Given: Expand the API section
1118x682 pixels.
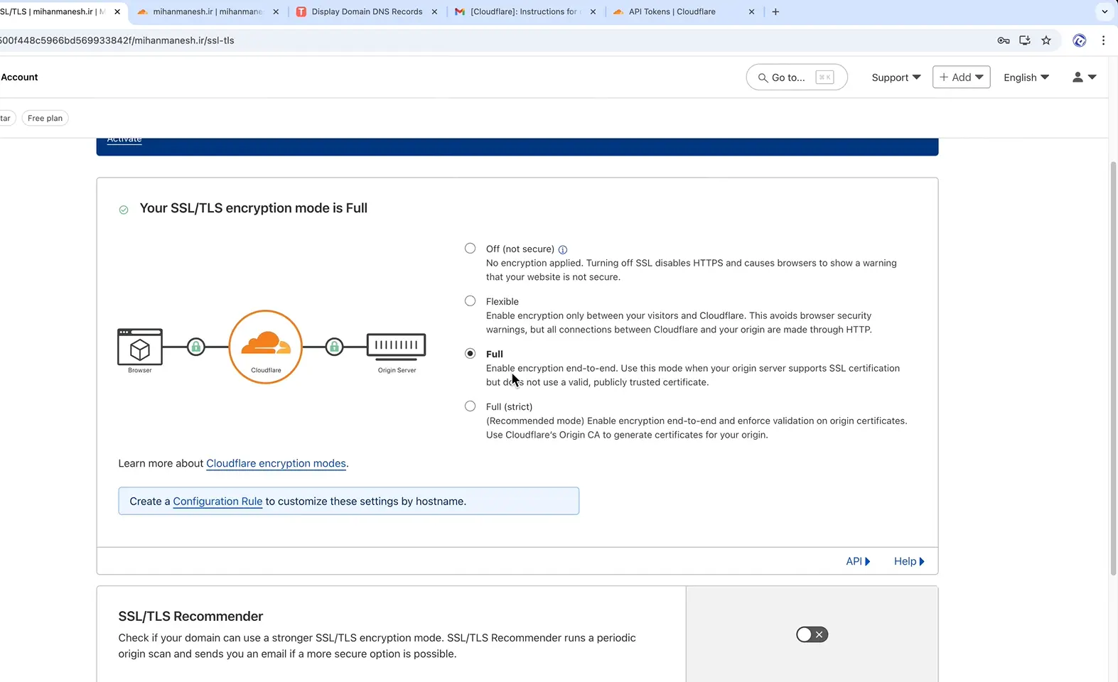Looking at the screenshot, I should (x=858, y=561).
